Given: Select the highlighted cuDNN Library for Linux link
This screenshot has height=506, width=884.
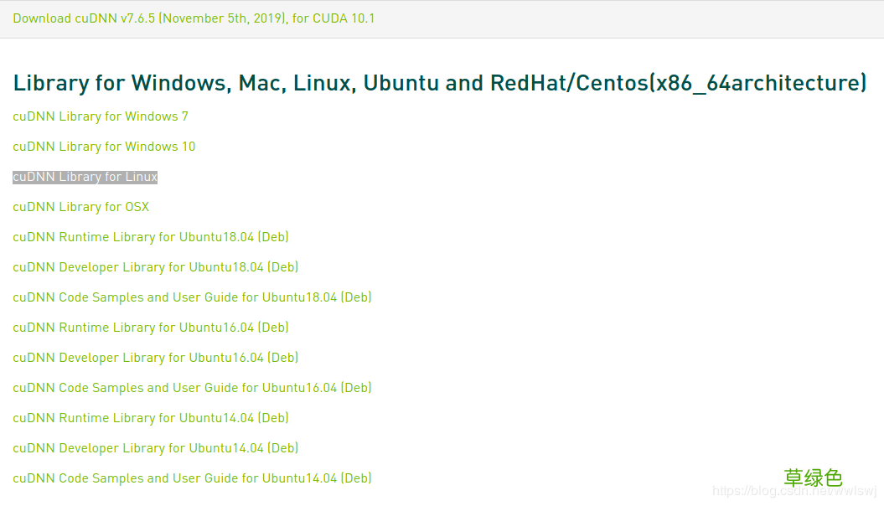Looking at the screenshot, I should [x=84, y=176].
